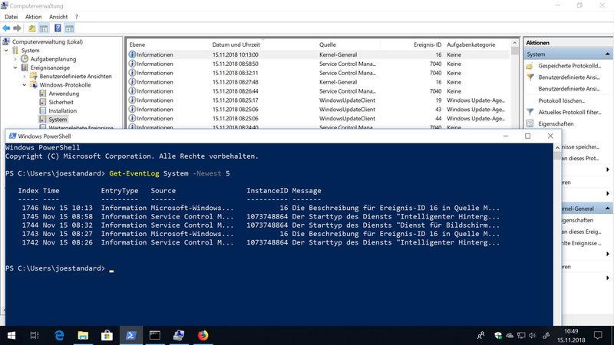Screen dimensions: 614x345
Task: Collapse the System section in Aktionen
Action: click(x=607, y=54)
